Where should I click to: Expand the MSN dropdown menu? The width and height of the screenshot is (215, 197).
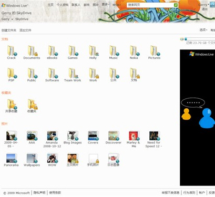click(117, 5)
